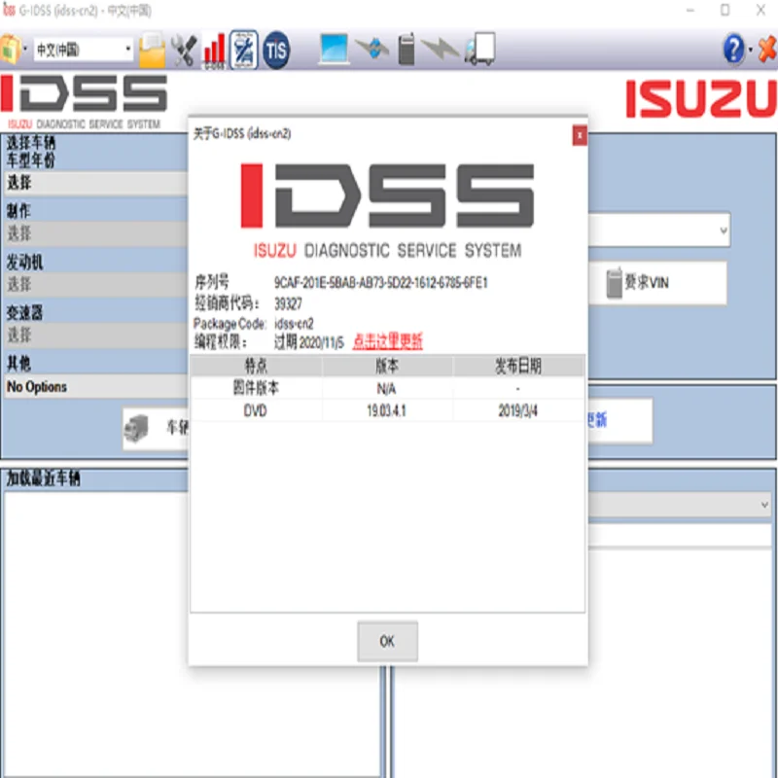Click the 选择 field under 车型年份
This screenshot has width=778, height=778.
click(96, 183)
